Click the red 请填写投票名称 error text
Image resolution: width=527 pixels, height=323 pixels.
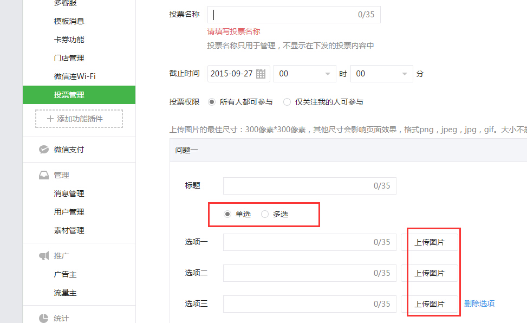click(x=233, y=31)
